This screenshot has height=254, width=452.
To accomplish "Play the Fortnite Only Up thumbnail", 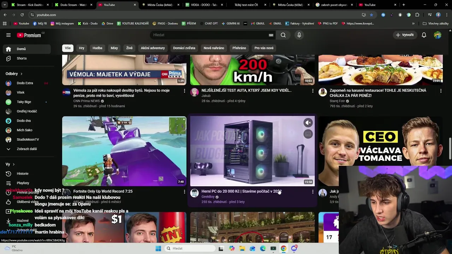I will (x=124, y=151).
